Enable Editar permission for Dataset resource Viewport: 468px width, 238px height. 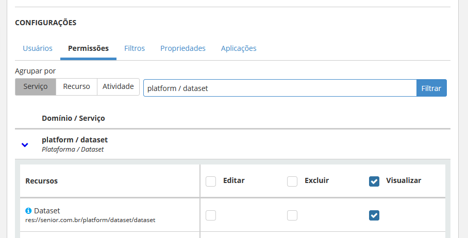pyautogui.click(x=211, y=215)
